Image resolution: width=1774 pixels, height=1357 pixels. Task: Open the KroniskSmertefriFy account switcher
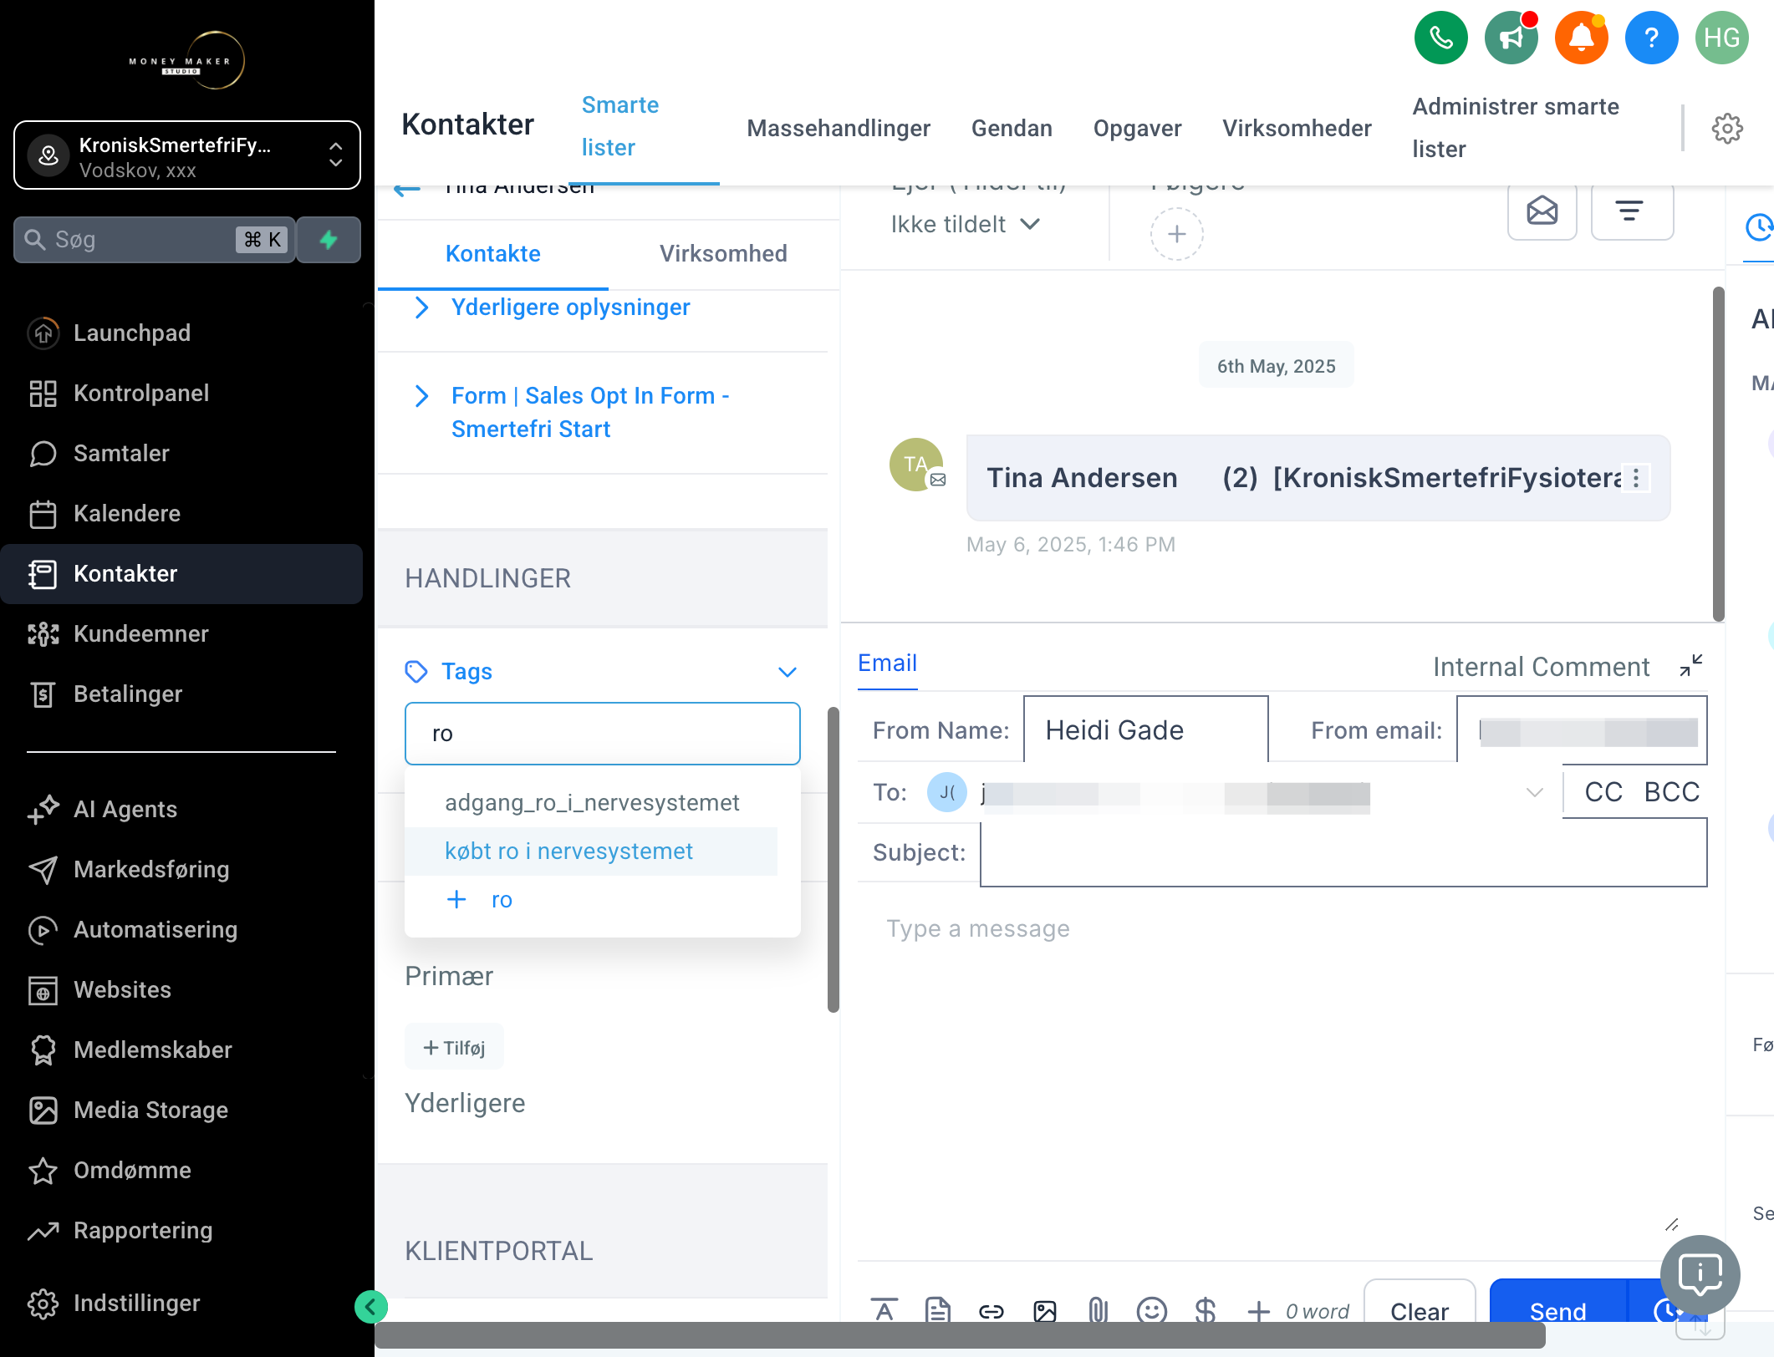tap(187, 155)
